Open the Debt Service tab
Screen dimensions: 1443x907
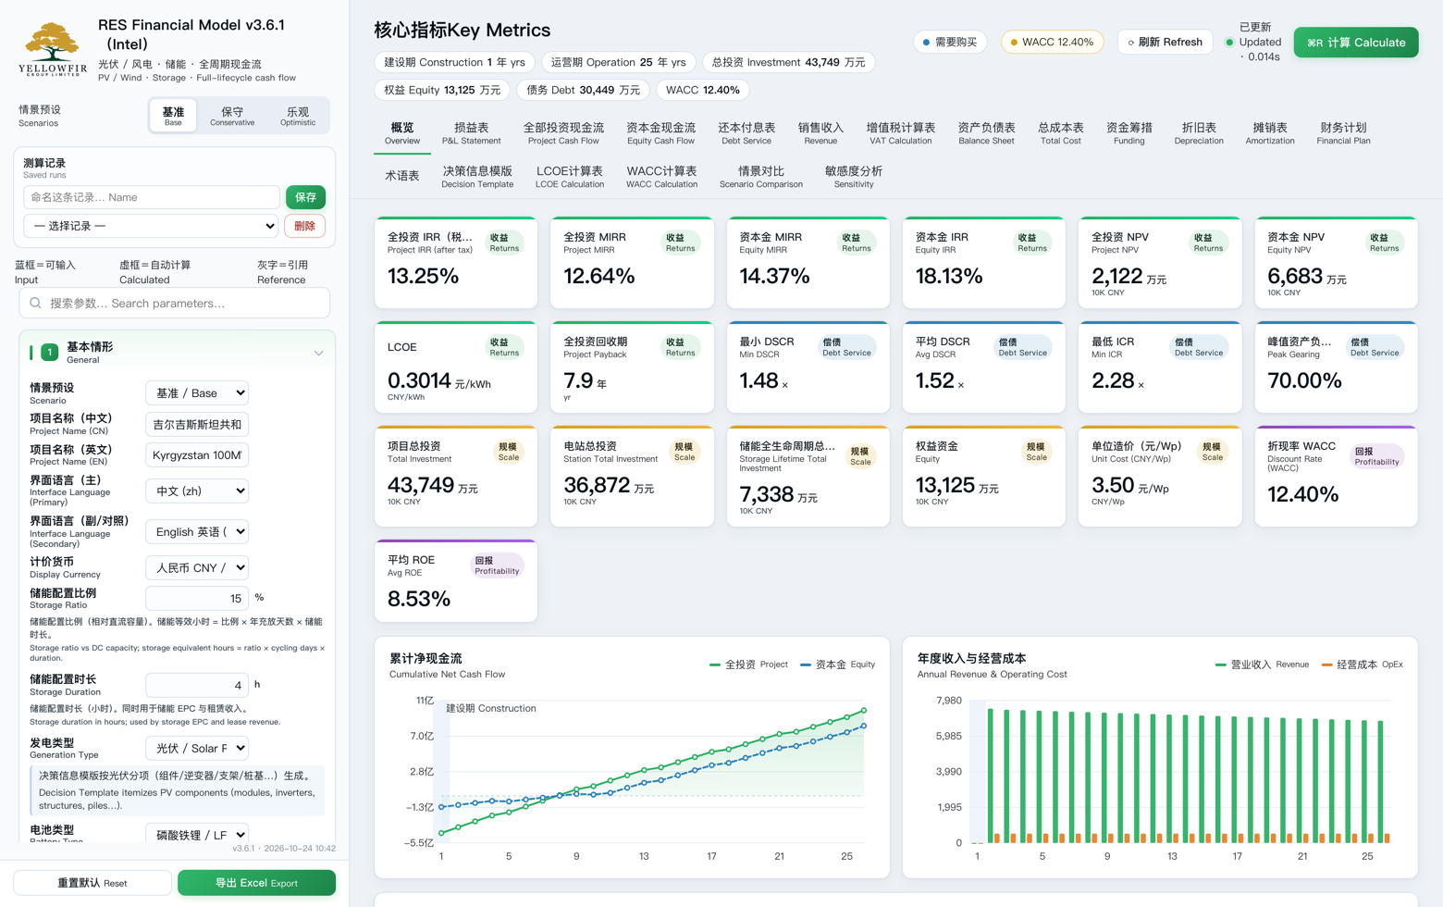[746, 133]
